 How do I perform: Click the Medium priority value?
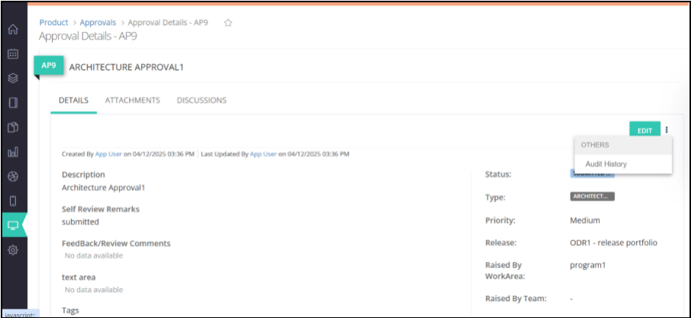[585, 220]
